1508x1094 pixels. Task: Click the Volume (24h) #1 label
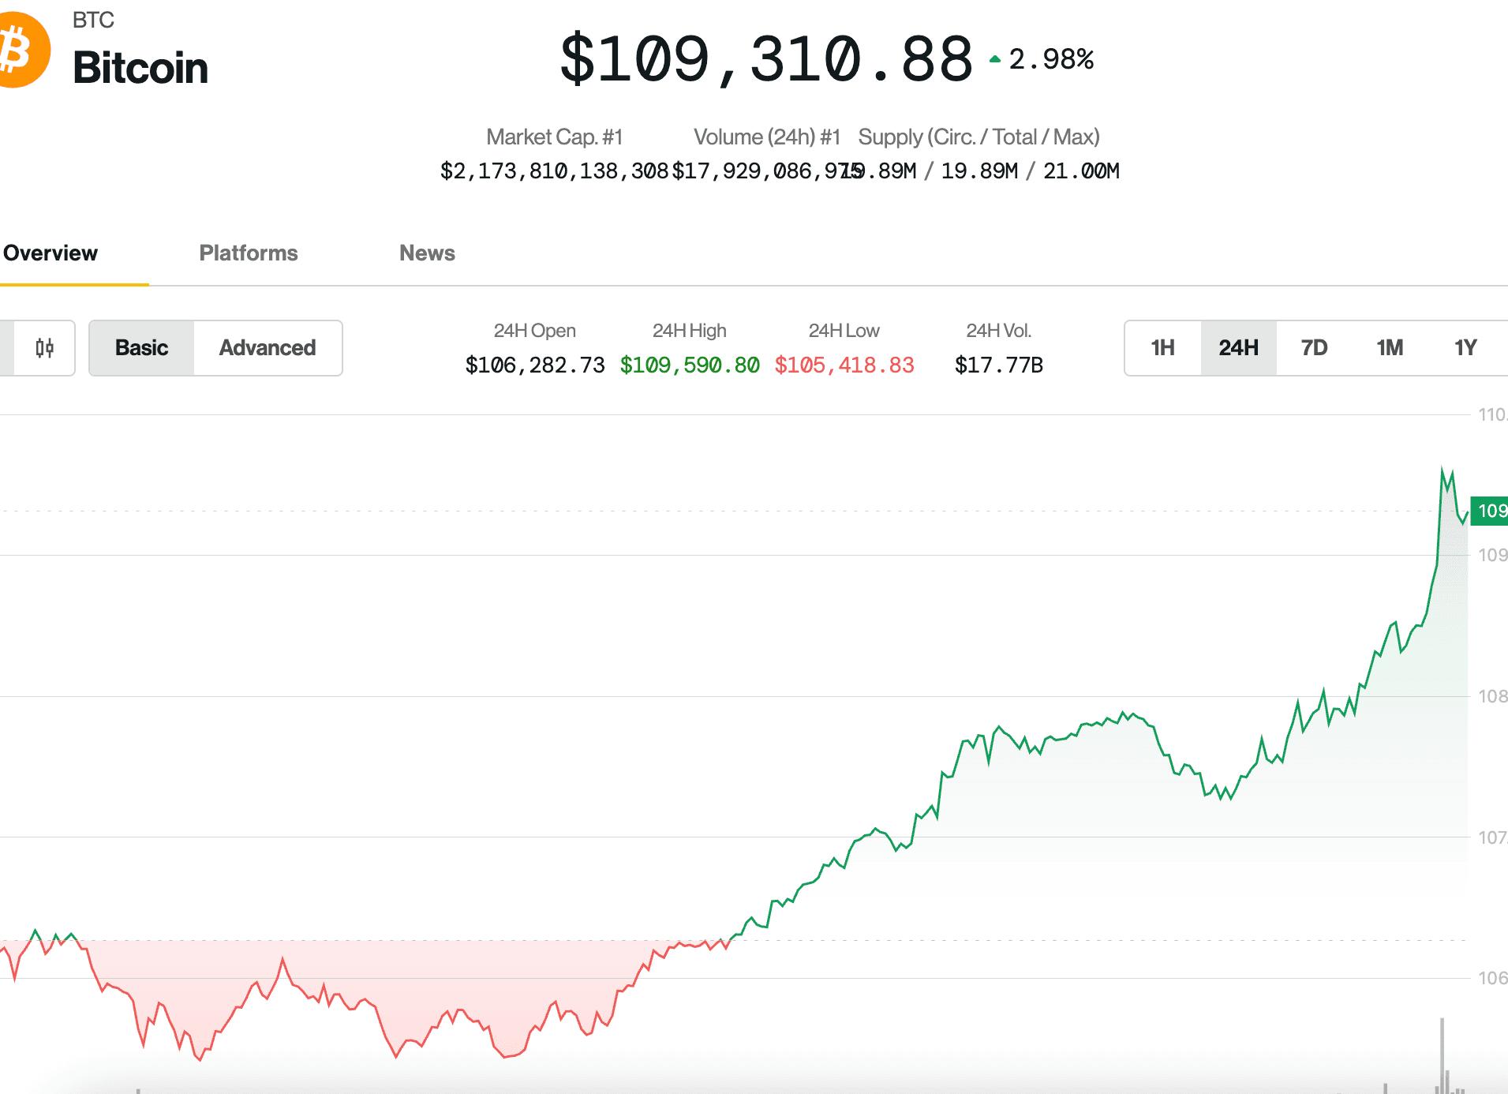point(766,137)
